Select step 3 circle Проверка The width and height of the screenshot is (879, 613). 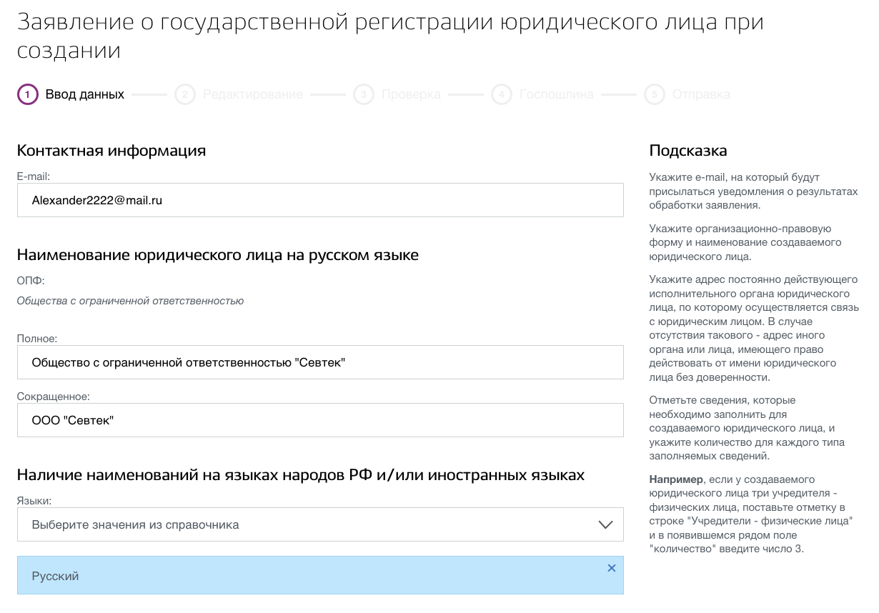point(364,94)
